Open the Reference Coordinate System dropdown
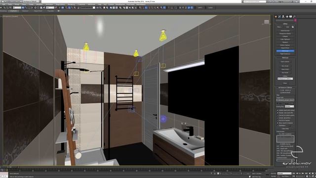 [50, 8]
